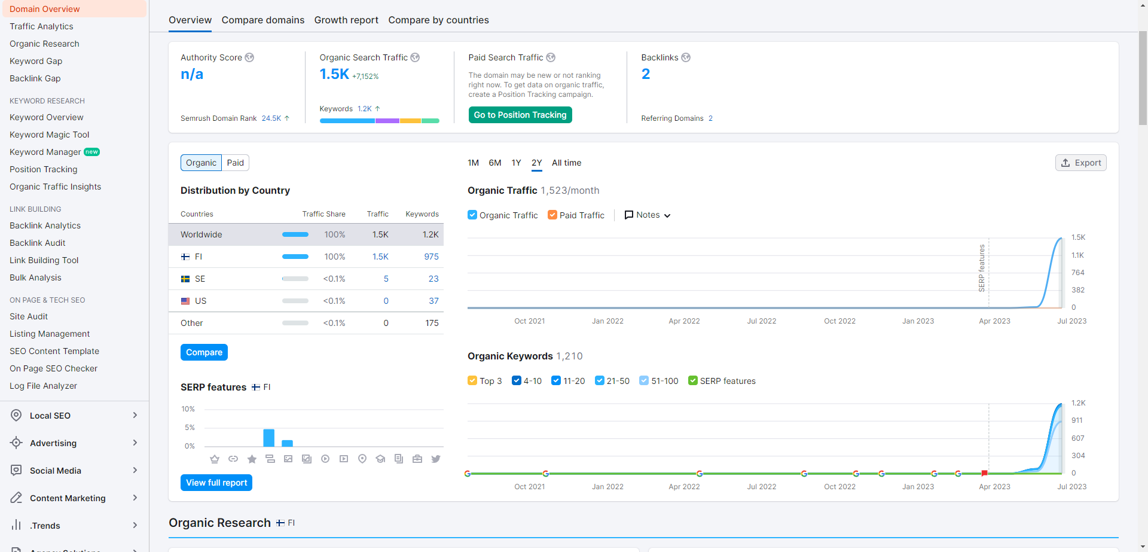Toggle the Top 3 keywords checkbox

click(472, 380)
